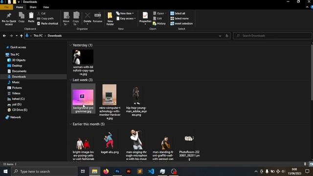
Task: Click Paste shortcut in ribbon
Action: pyautogui.click(x=48, y=23)
